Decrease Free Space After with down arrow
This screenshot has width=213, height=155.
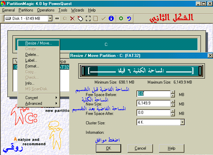[172, 115]
